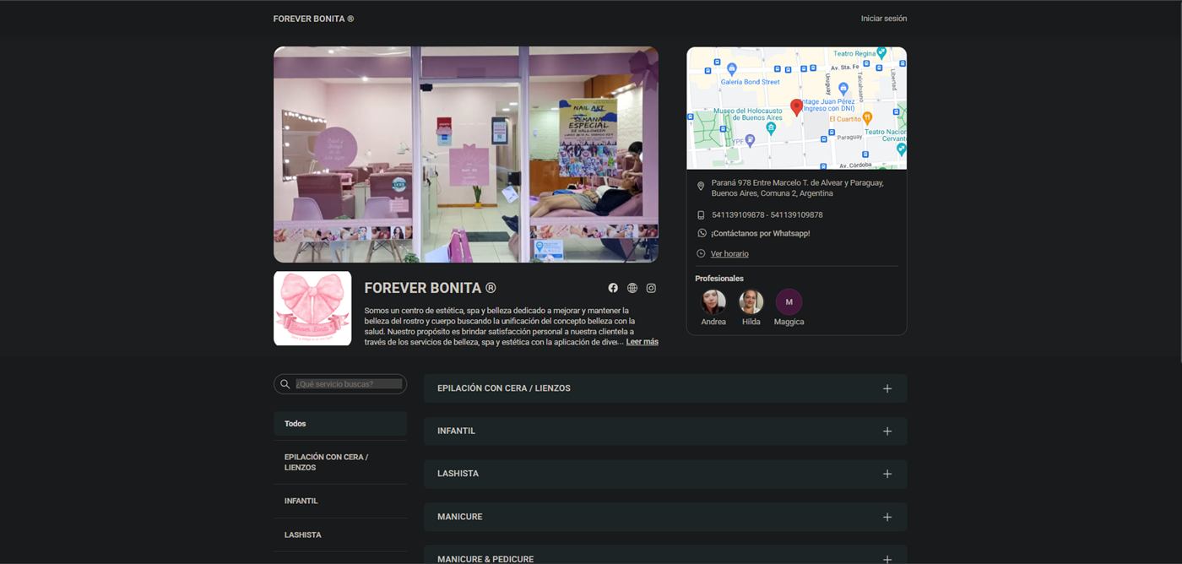Select professional Hilda's avatar
This screenshot has width=1182, height=564.
tap(751, 301)
